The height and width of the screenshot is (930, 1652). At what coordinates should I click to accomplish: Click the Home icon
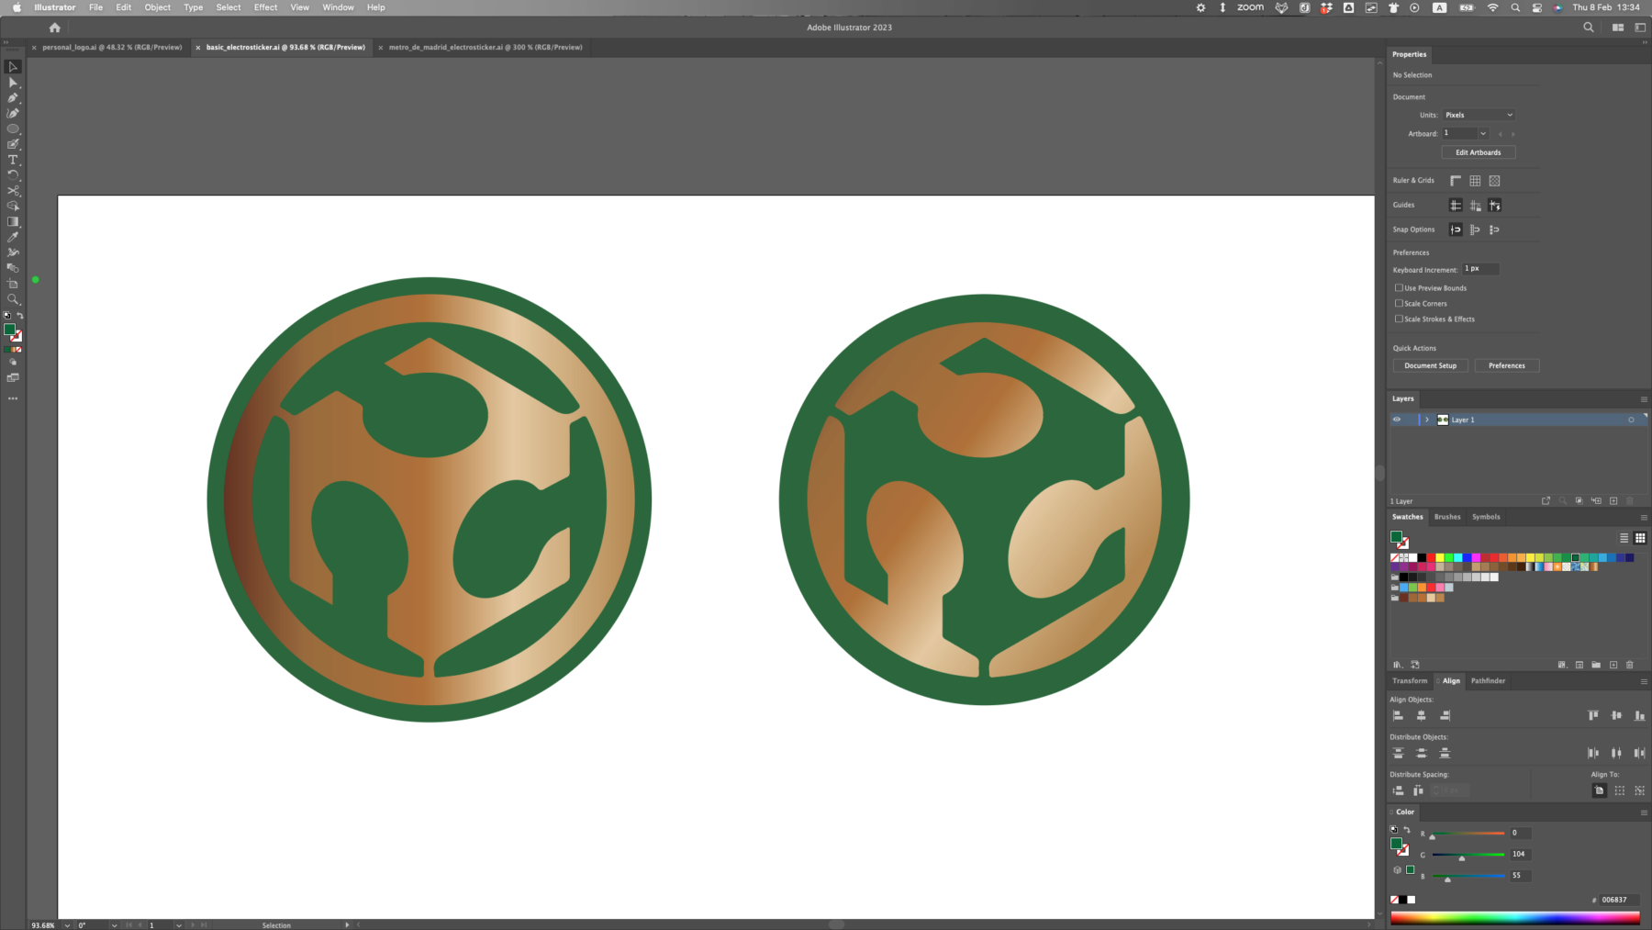point(54,28)
